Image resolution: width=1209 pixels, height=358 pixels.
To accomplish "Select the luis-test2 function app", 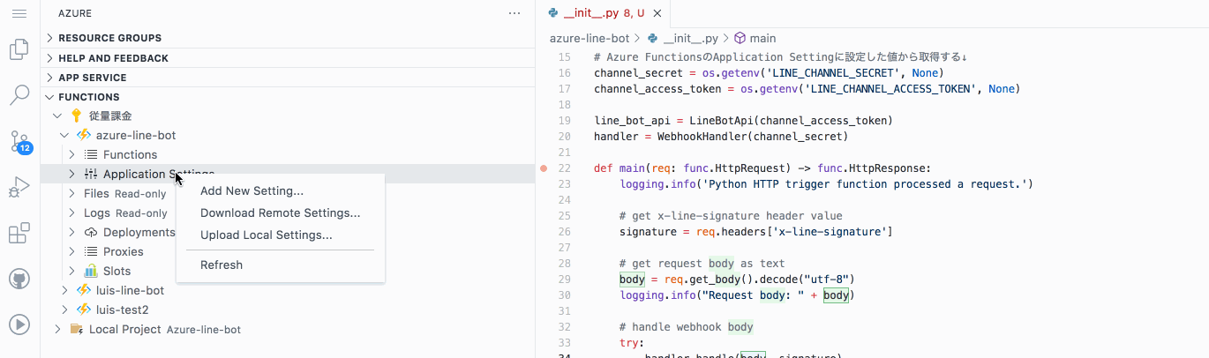I will [x=288, y=310].
